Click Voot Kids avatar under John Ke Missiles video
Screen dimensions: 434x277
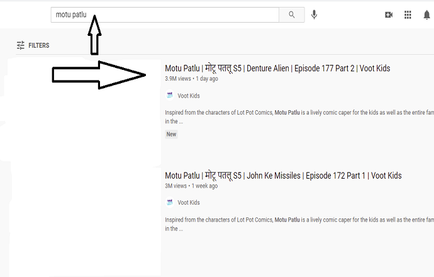coord(170,203)
